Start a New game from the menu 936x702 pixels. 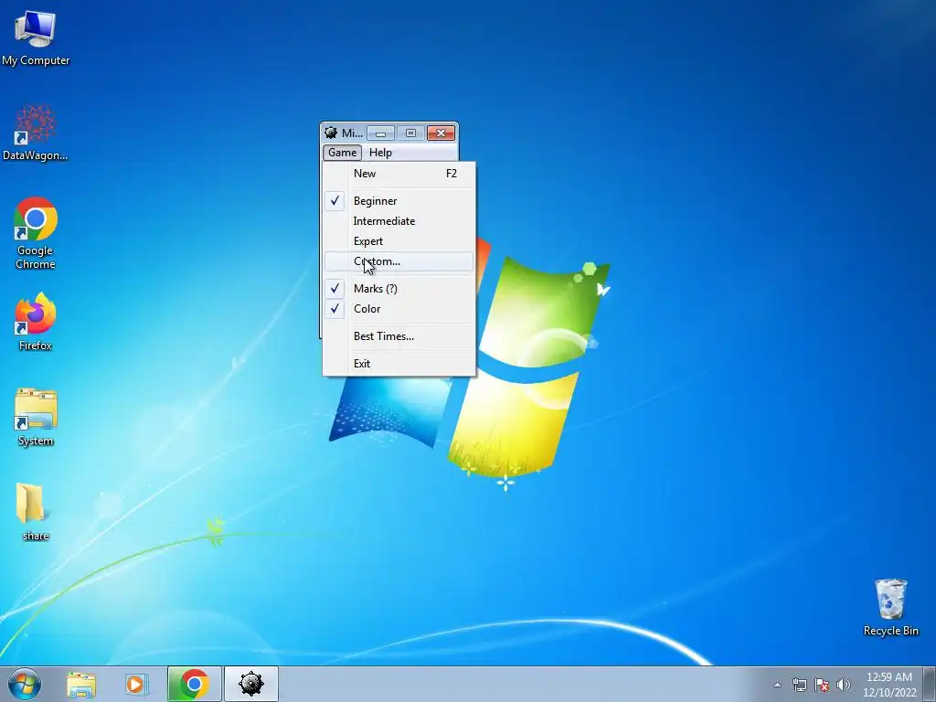point(399,174)
